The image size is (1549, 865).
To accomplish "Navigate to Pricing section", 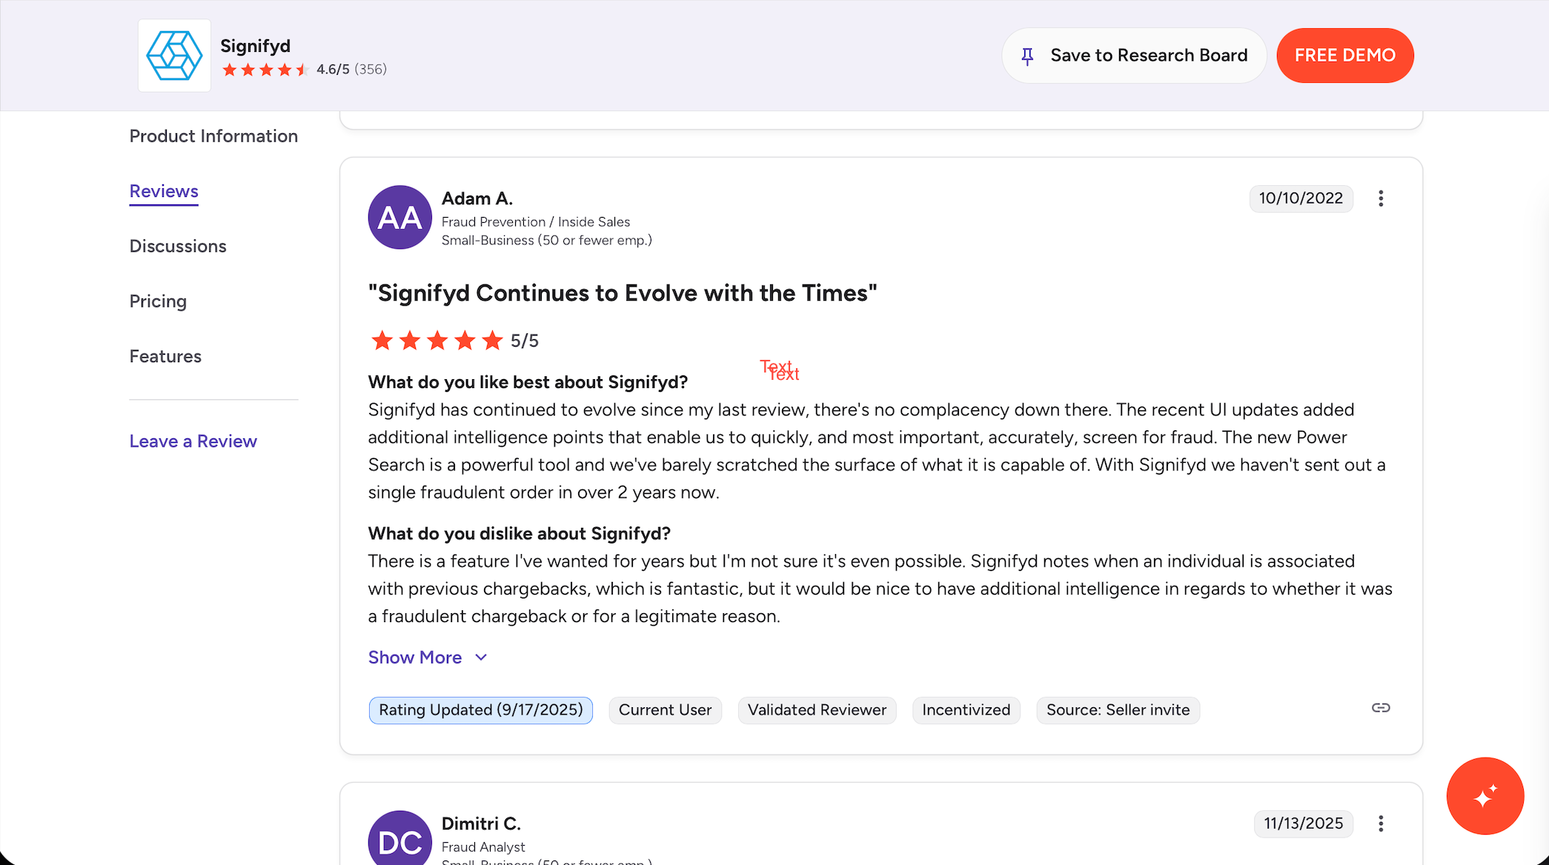I will tap(158, 301).
